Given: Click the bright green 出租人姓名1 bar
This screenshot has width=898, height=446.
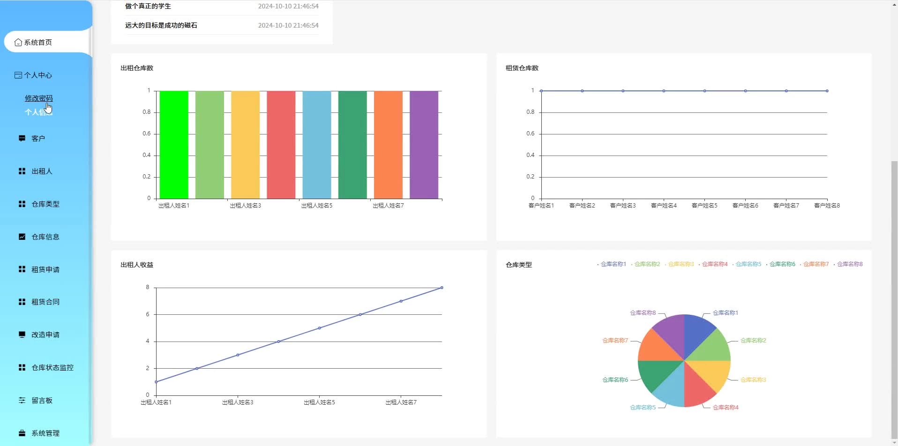Looking at the screenshot, I should pos(174,145).
